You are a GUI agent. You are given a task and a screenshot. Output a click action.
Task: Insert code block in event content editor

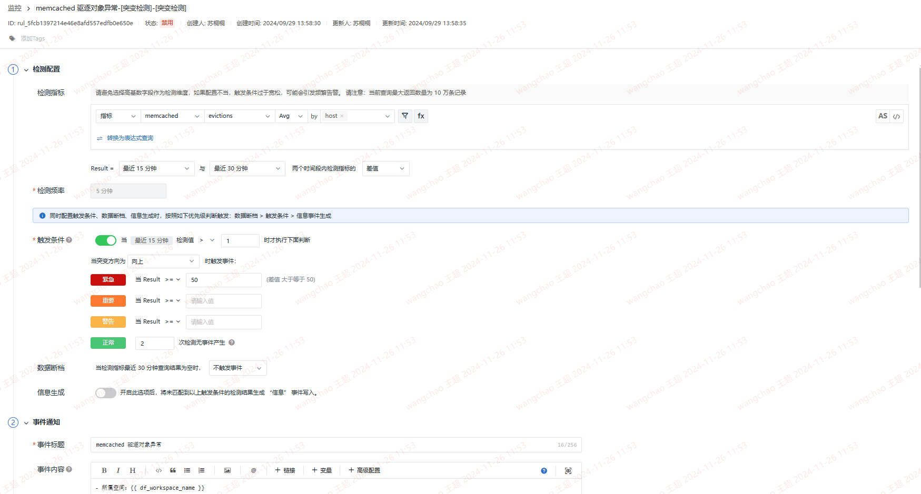click(159, 470)
